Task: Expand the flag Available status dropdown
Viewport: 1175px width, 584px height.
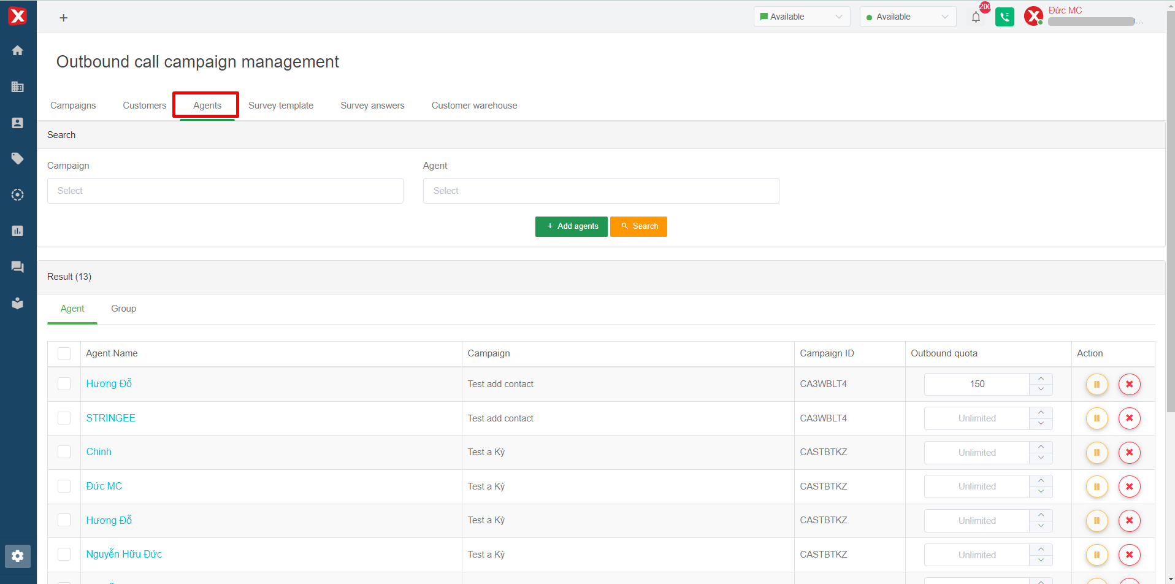Action: coord(802,17)
